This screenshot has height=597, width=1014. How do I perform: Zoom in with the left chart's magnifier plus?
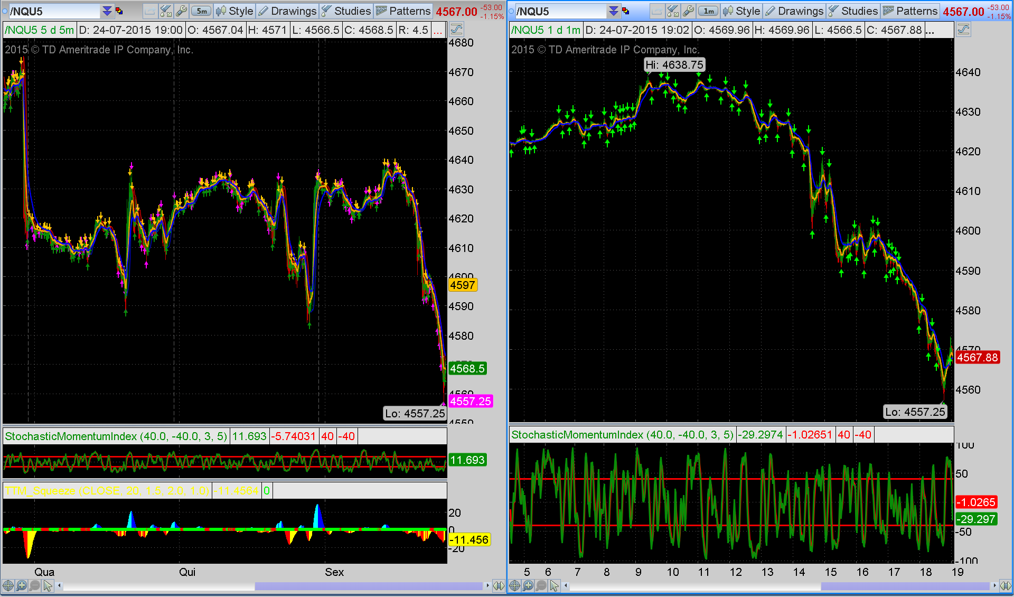21,585
